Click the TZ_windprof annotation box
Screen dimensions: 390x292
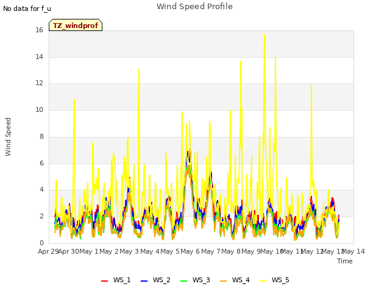(x=76, y=25)
